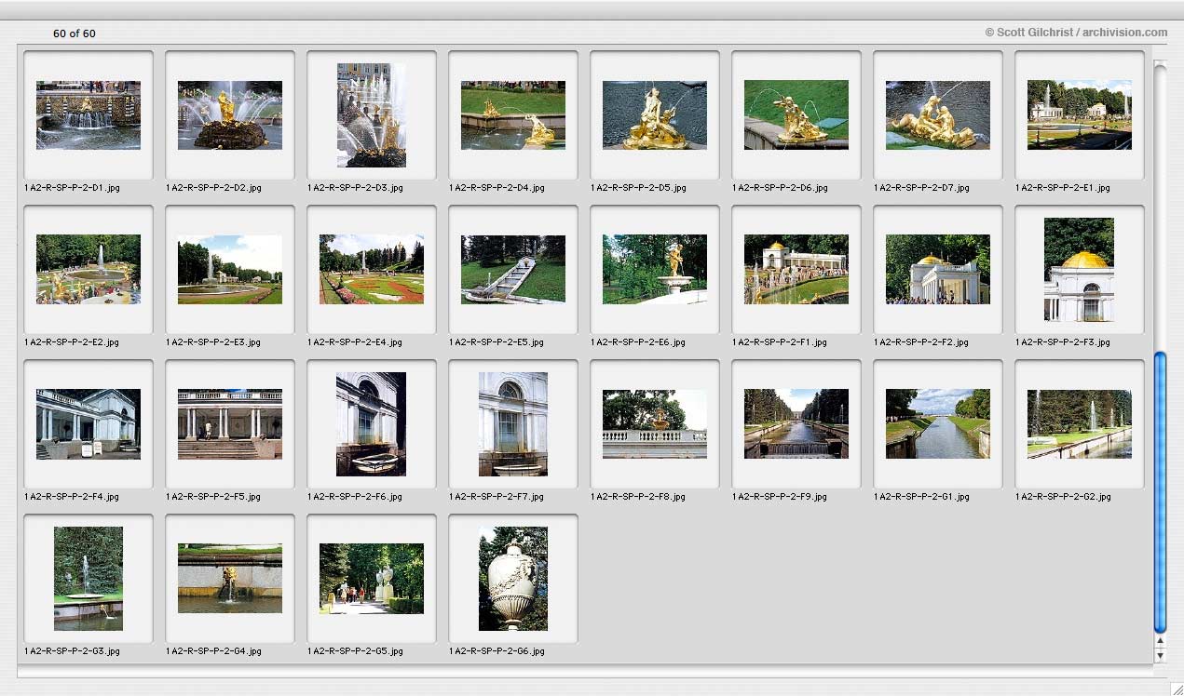
Task: Select the golden dome thumbnail for F3.jpg
Action: 1080,270
